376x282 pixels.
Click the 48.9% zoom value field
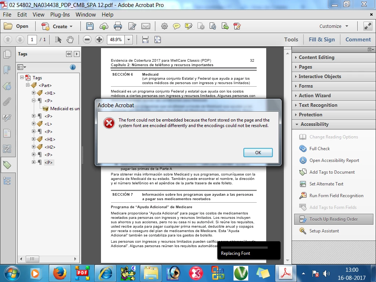click(x=116, y=40)
